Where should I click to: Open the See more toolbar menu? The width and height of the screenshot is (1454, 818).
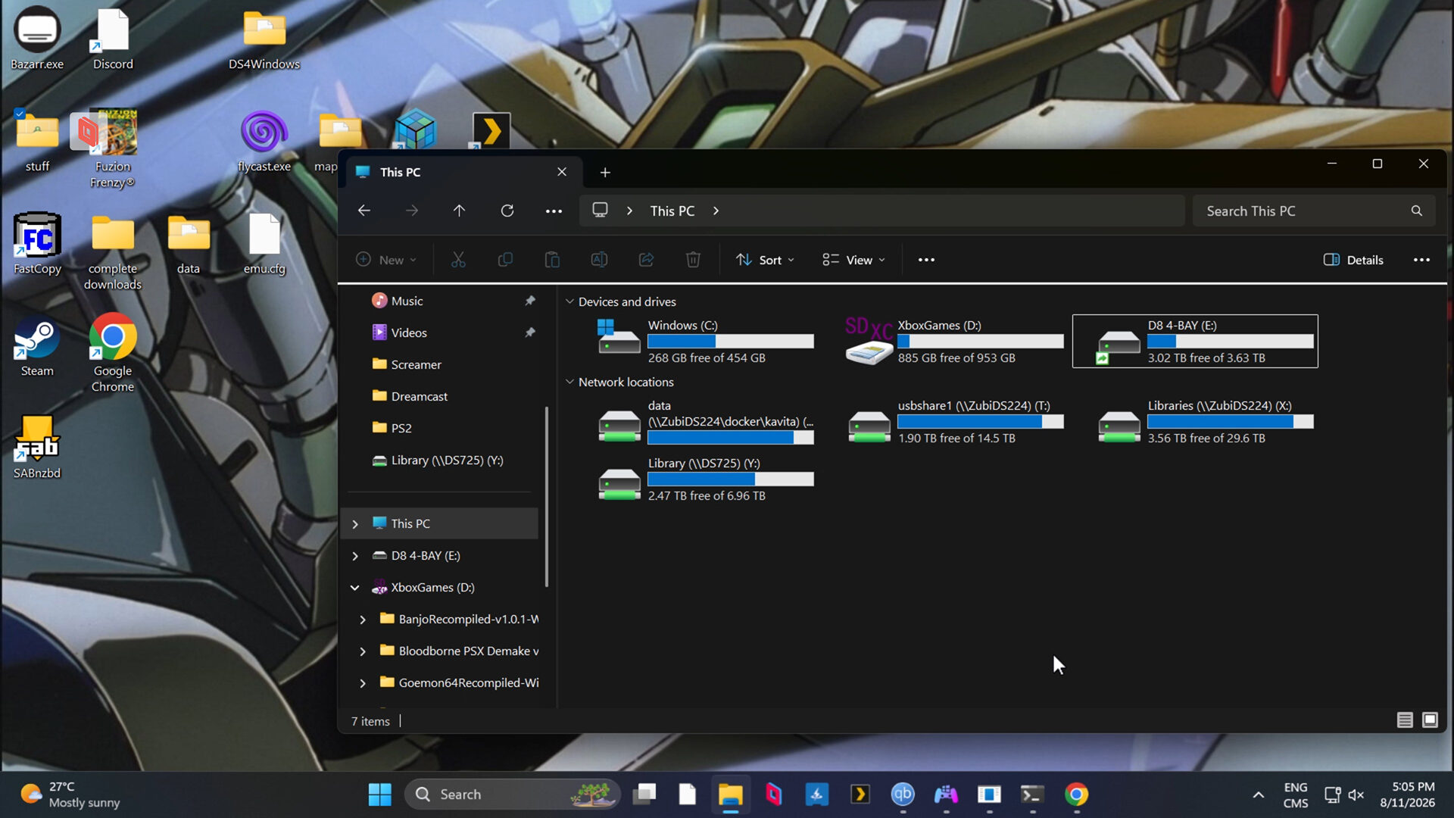pos(926,260)
